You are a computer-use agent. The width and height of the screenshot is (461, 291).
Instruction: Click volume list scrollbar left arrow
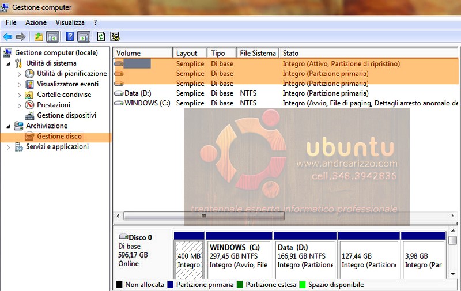pyautogui.click(x=118, y=216)
